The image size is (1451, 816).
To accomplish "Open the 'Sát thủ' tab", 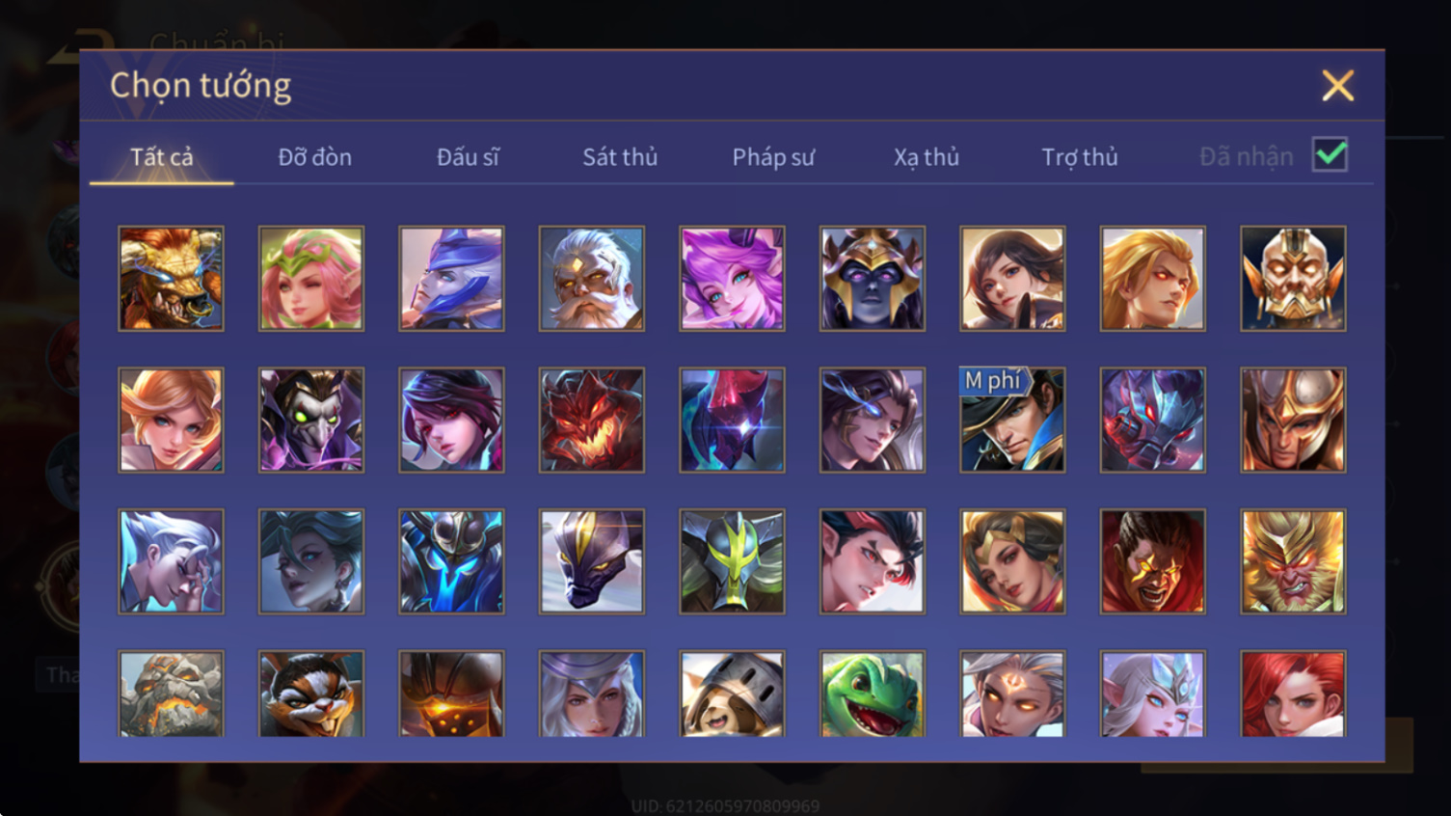I will point(620,157).
